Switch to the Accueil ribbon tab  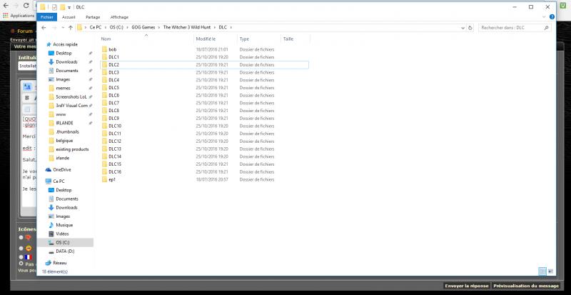pyautogui.click(x=69, y=17)
